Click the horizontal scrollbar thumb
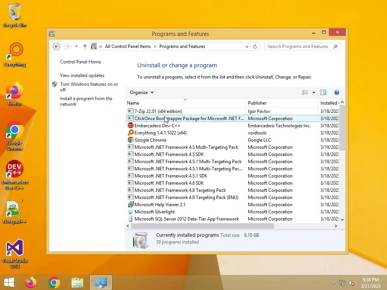 tap(203, 226)
